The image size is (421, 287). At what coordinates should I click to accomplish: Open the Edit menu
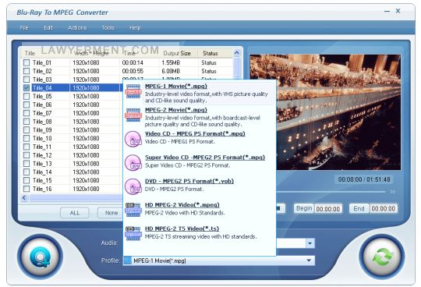(x=48, y=27)
